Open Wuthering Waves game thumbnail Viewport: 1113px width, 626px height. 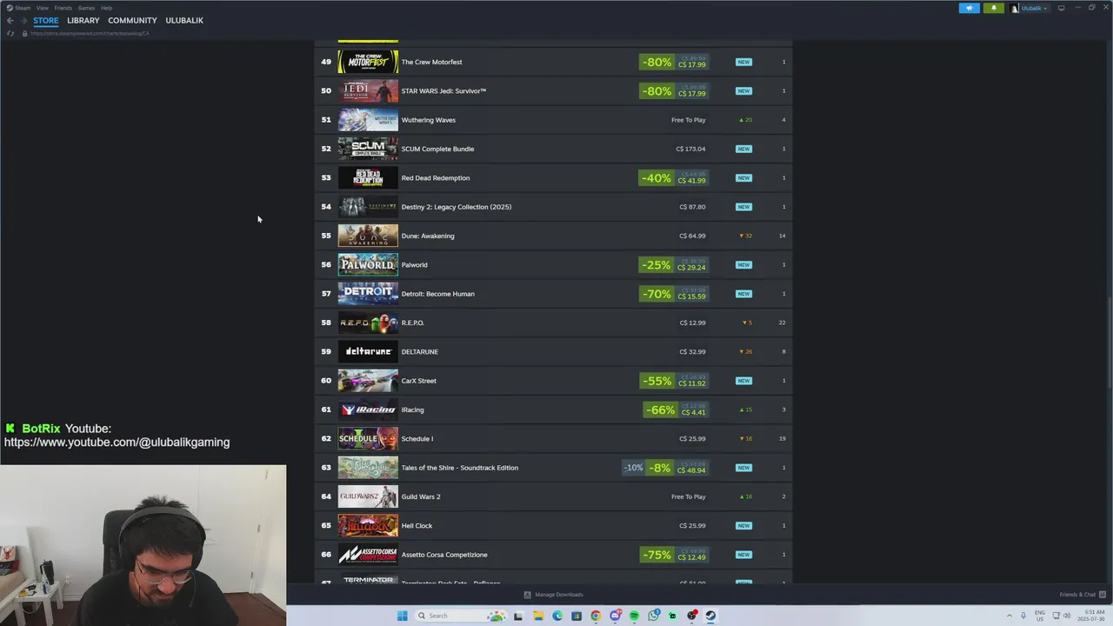tap(368, 120)
